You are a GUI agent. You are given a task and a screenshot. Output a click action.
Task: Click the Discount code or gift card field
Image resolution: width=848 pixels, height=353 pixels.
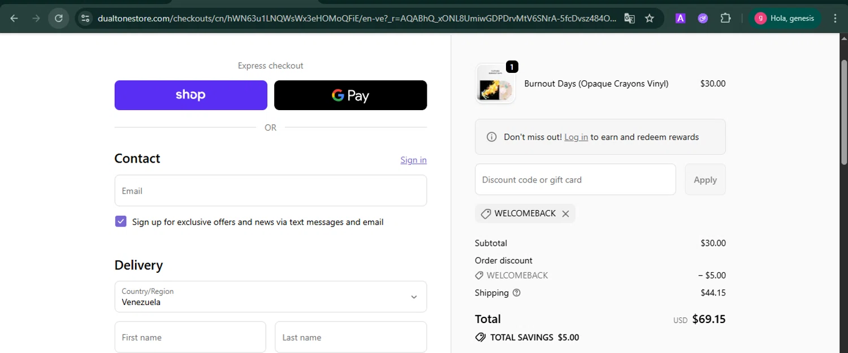pyautogui.click(x=575, y=180)
